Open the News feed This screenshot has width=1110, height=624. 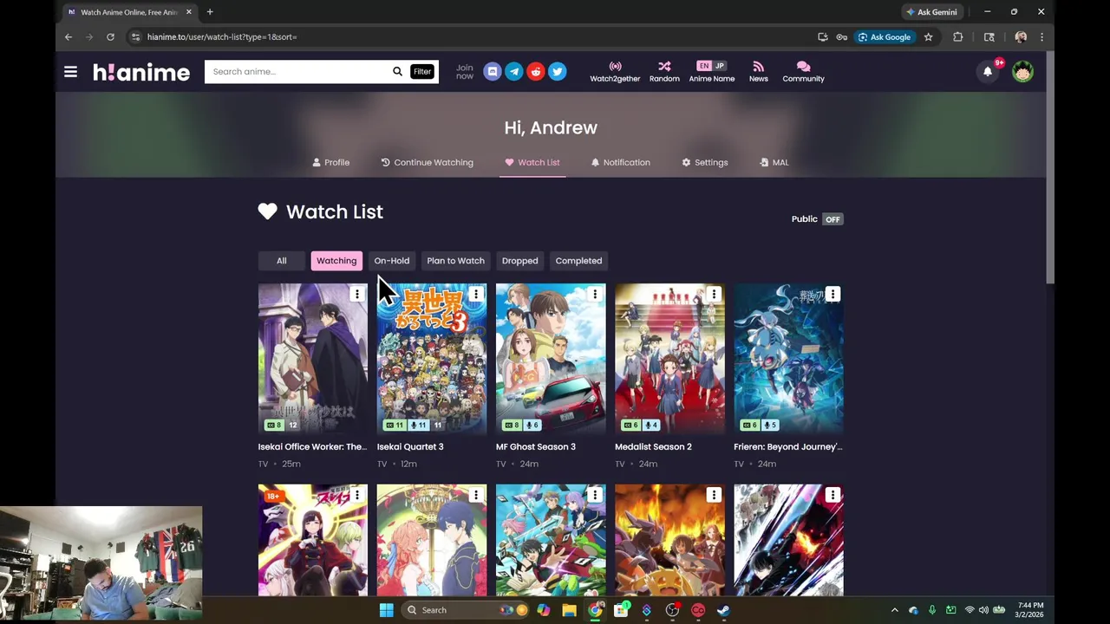(759, 72)
